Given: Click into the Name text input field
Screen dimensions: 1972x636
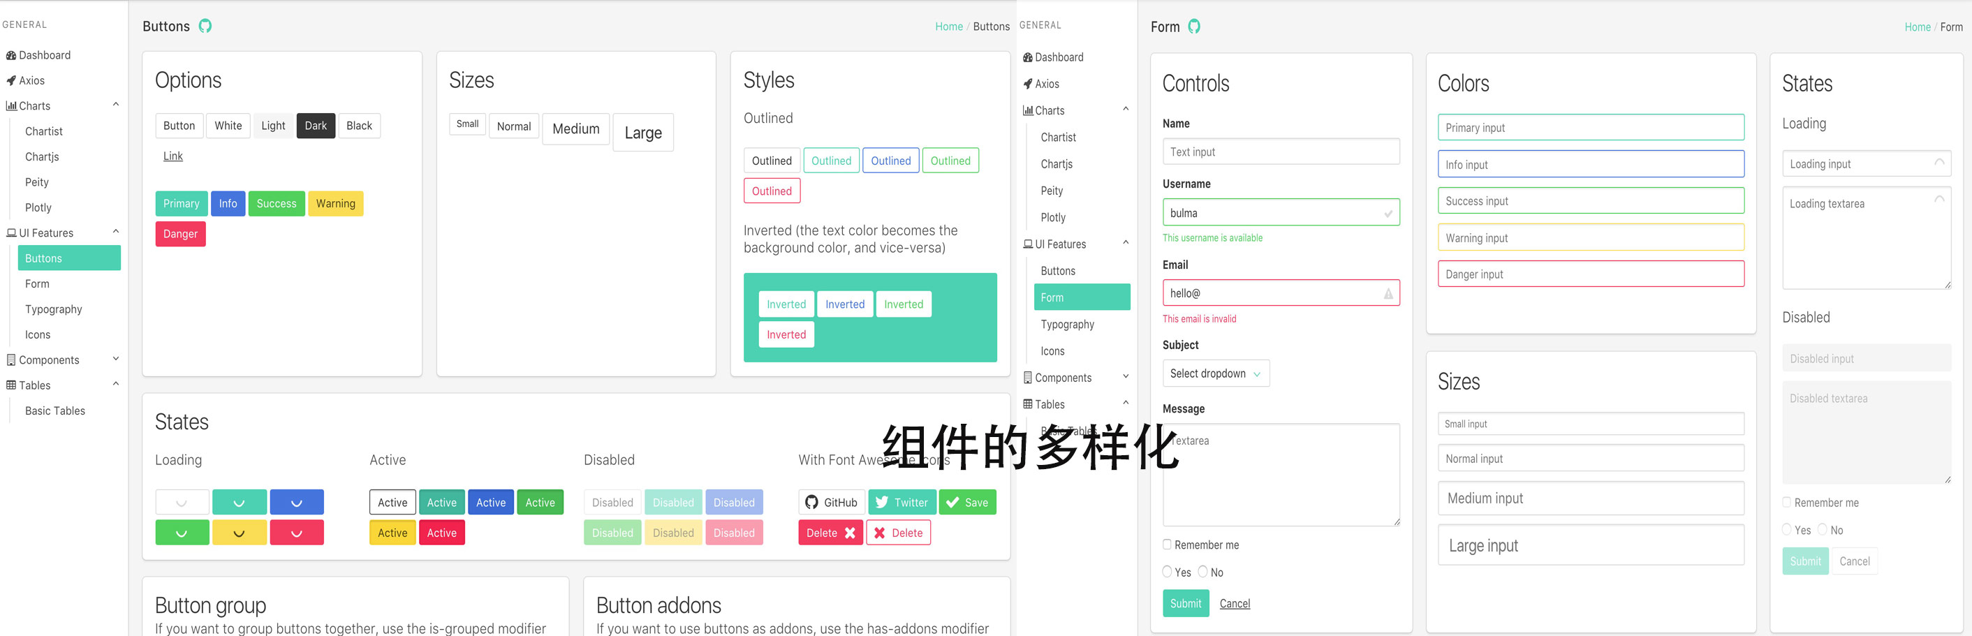Looking at the screenshot, I should [1280, 151].
